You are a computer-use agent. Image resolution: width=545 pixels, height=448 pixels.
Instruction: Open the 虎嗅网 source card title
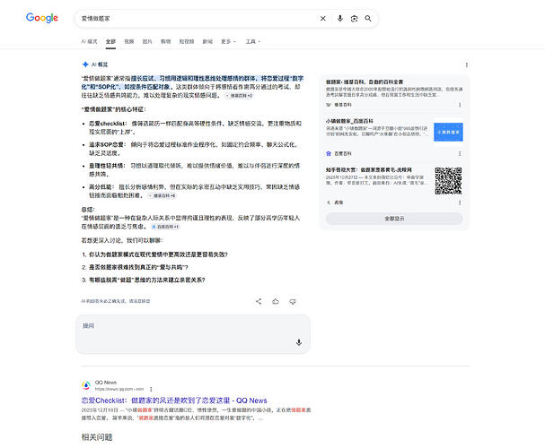pos(369,170)
